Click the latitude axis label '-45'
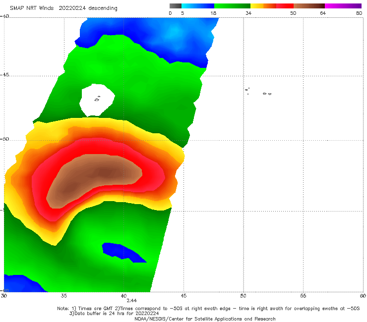The width and height of the screenshot is (367, 322). 4,75
